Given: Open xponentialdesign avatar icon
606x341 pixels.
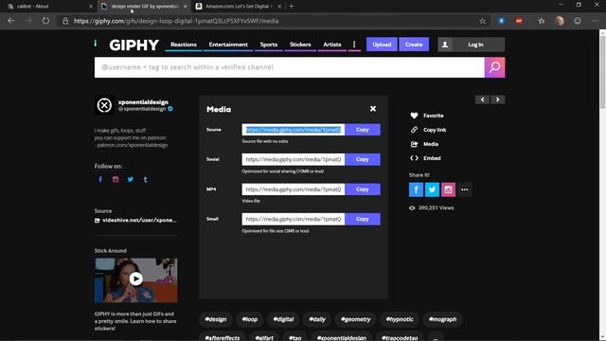Looking at the screenshot, I should click(104, 105).
